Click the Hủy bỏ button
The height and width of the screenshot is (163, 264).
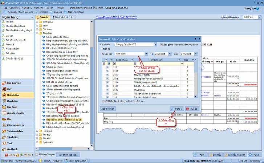point(192,109)
